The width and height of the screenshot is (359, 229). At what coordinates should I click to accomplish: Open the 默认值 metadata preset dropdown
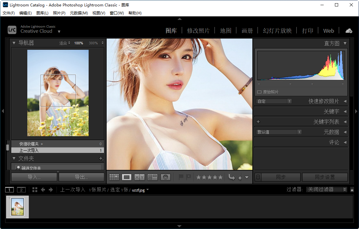278,132
